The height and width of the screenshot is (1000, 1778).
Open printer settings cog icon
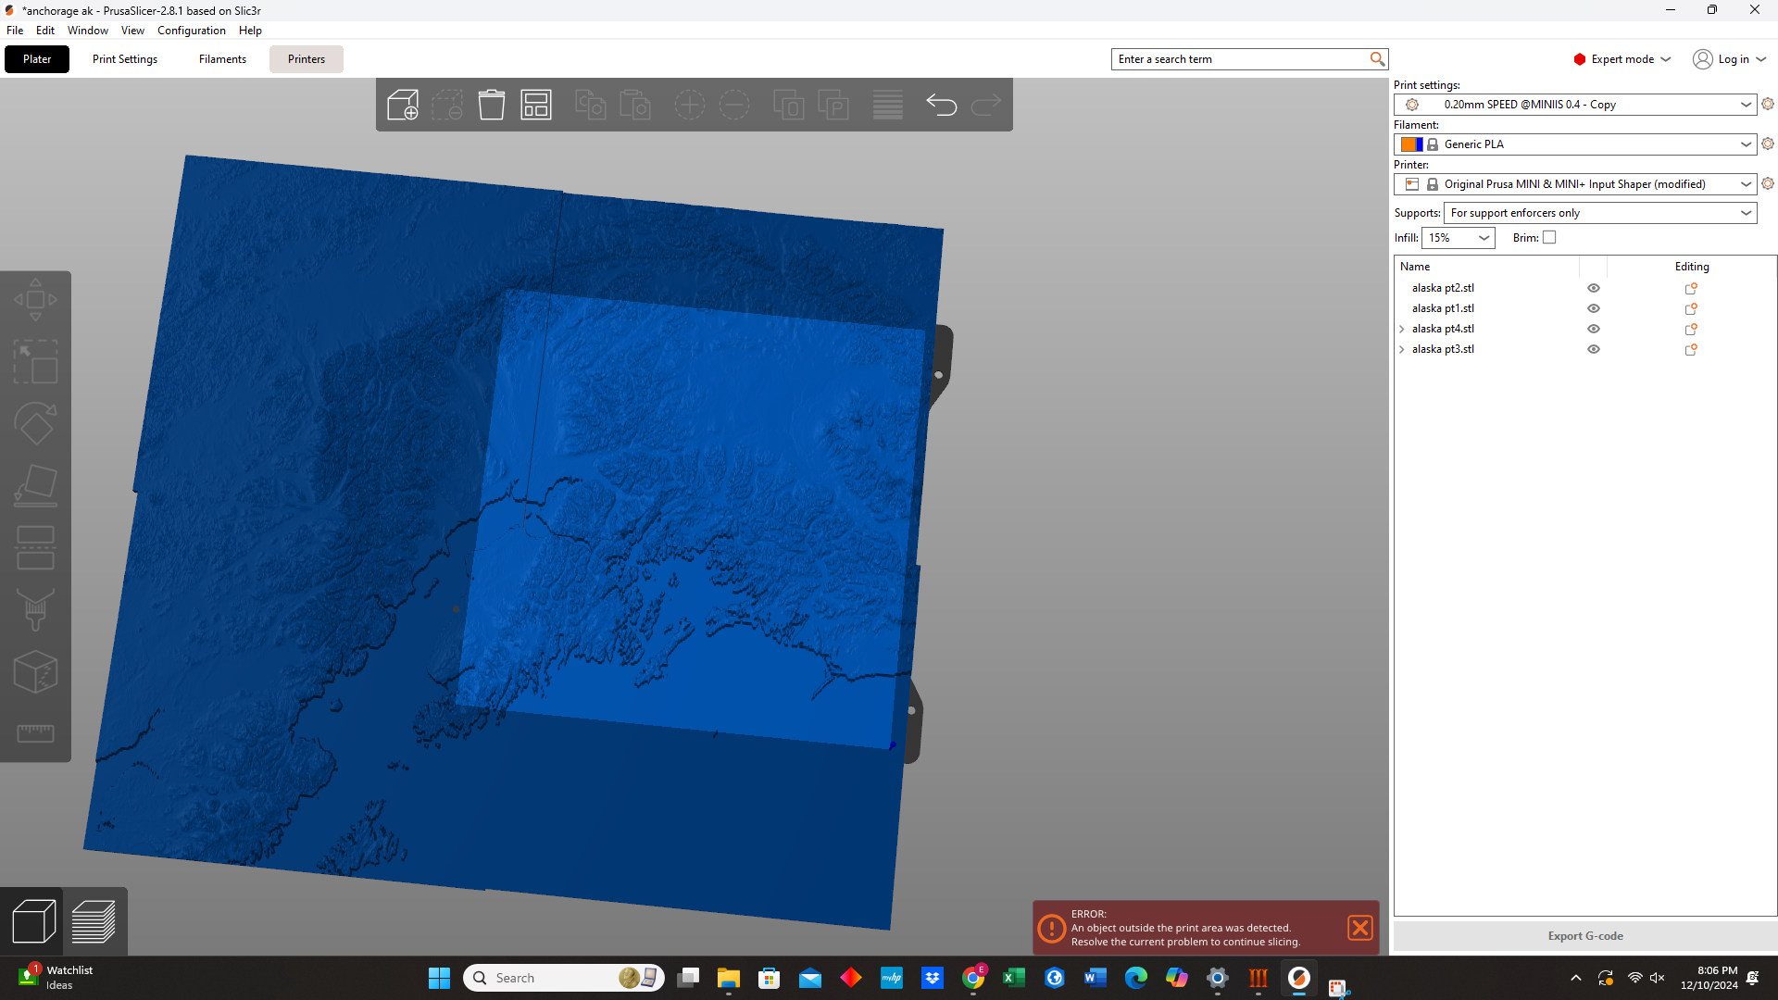[x=1768, y=183]
